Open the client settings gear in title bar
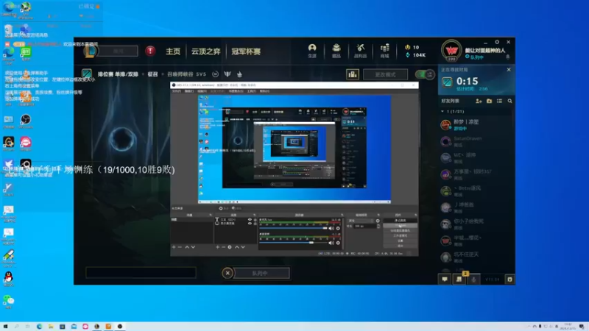589x331 pixels. coord(497,42)
